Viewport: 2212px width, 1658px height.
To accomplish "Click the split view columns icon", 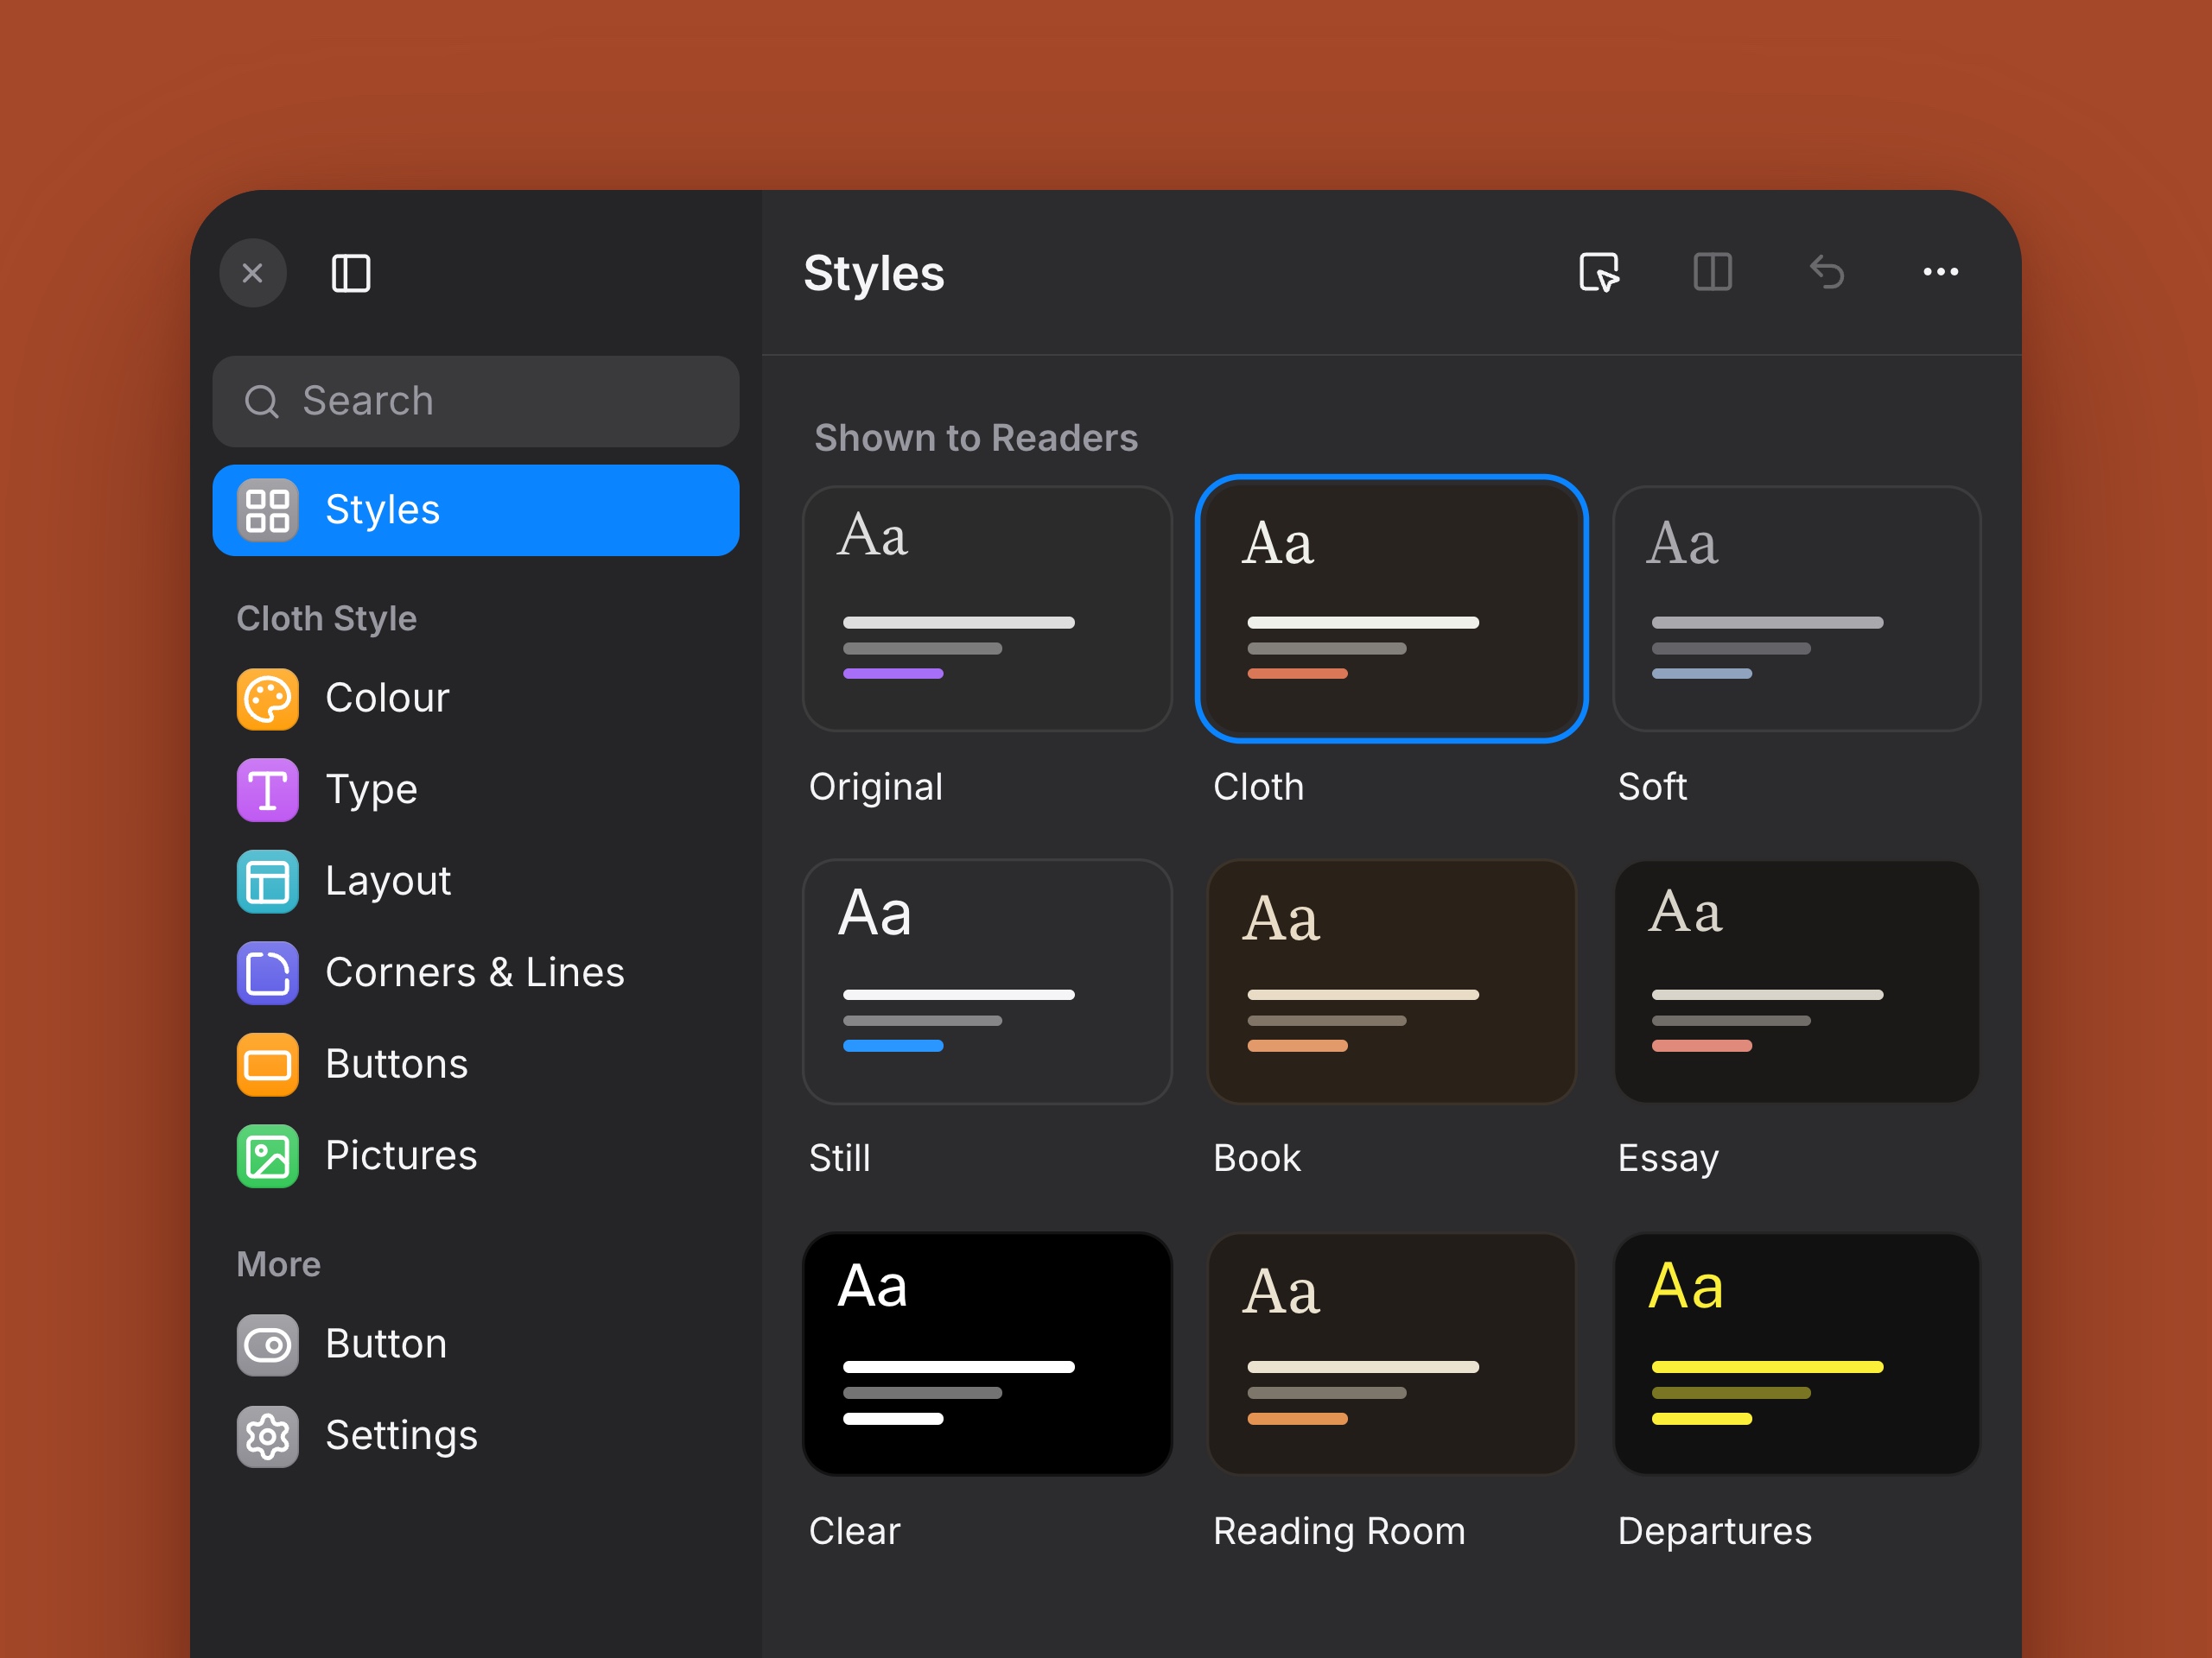I will tap(1713, 272).
